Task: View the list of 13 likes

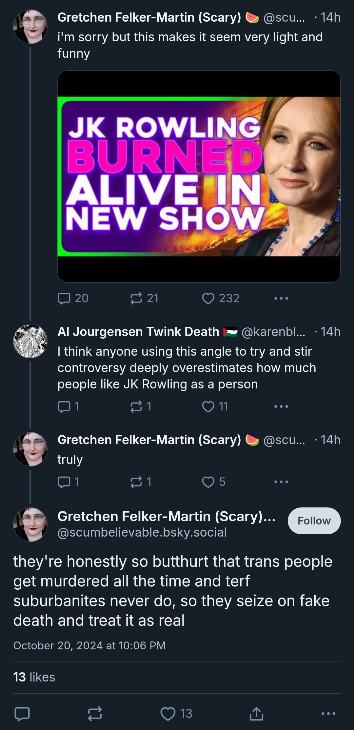Action: 34,677
